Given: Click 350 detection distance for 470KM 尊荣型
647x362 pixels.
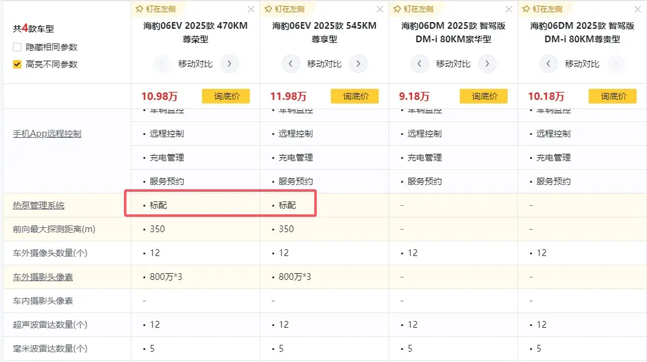Looking at the screenshot, I should [157, 229].
